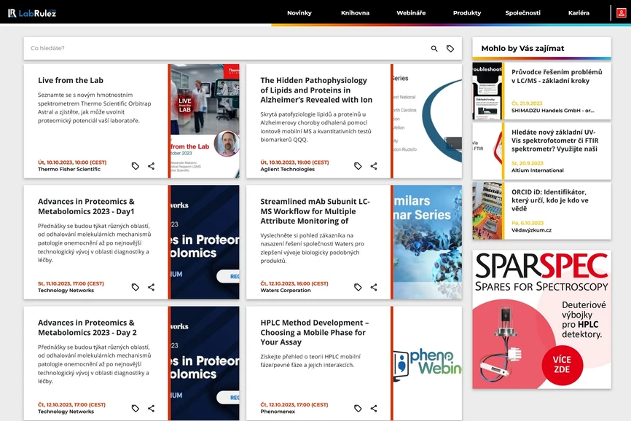Screen dimensions: 631x421
Task: Open Advances in Proteomics & Metabolomics Day 2 title
Action: (x=87, y=328)
